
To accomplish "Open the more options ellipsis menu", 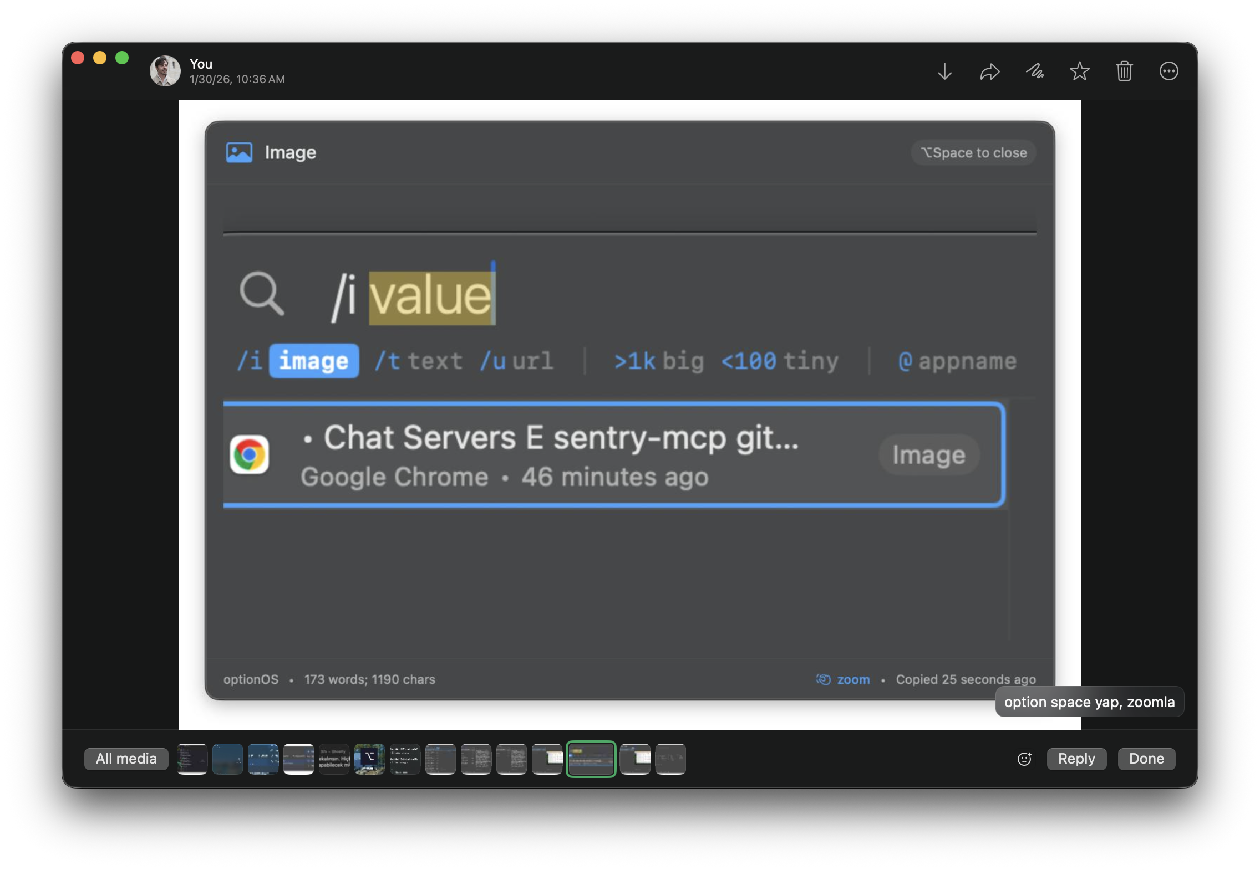I will [1170, 72].
